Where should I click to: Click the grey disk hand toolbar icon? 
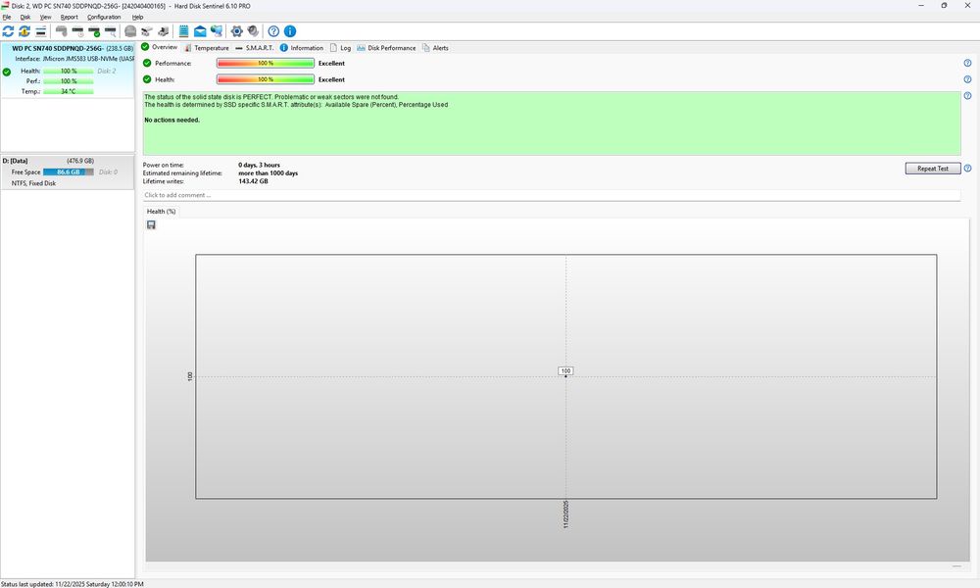[61, 31]
